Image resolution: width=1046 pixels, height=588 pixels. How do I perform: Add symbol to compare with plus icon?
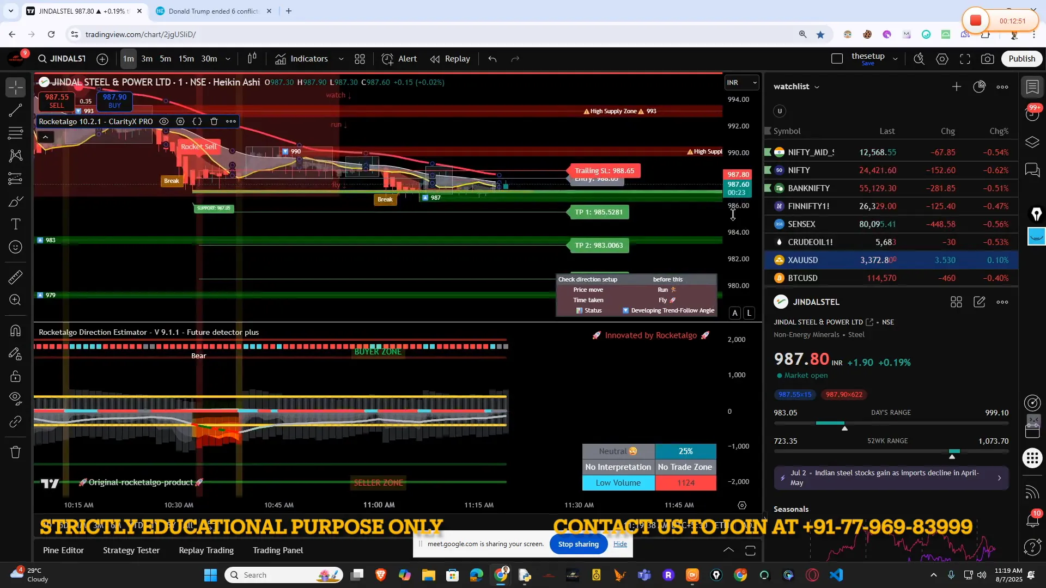[x=102, y=59]
